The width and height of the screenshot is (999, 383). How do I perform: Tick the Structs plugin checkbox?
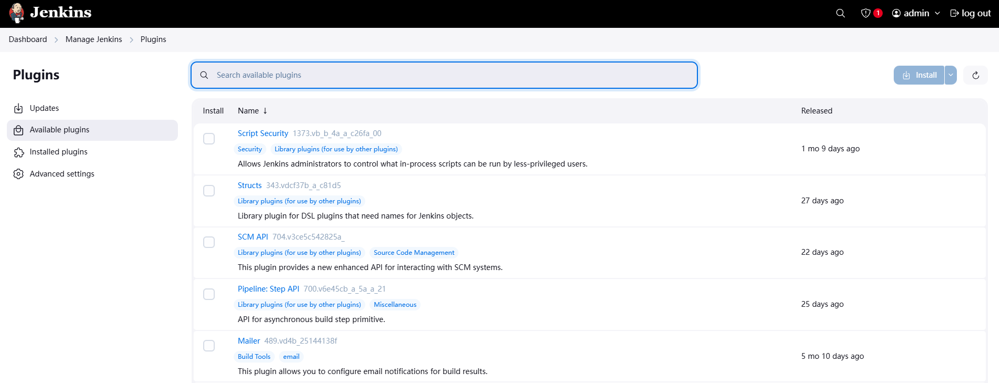209,191
